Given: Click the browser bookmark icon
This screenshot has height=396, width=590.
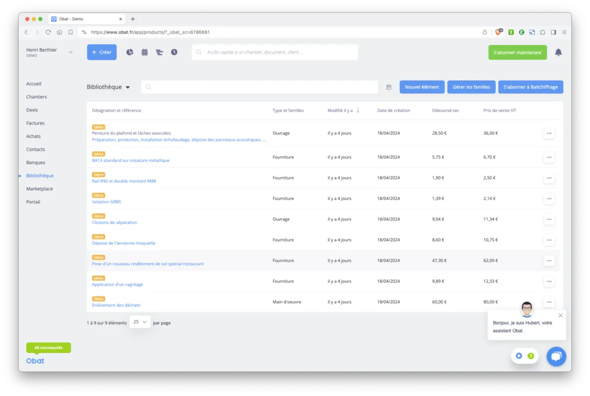Looking at the screenshot, I should tap(71, 32).
